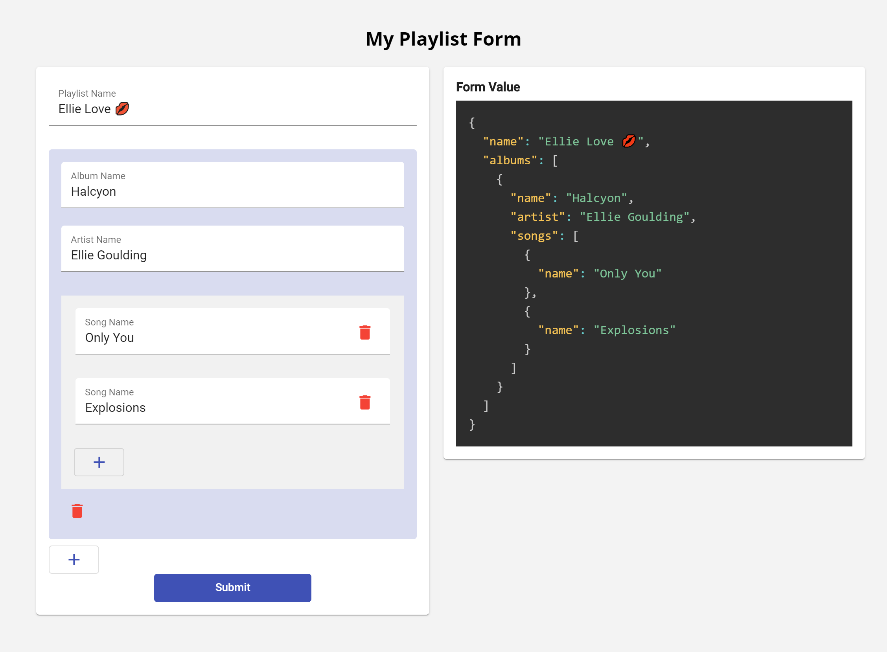Image resolution: width=887 pixels, height=652 pixels.
Task: Click the "songs" key in the JSON panel
Action: pos(534,236)
